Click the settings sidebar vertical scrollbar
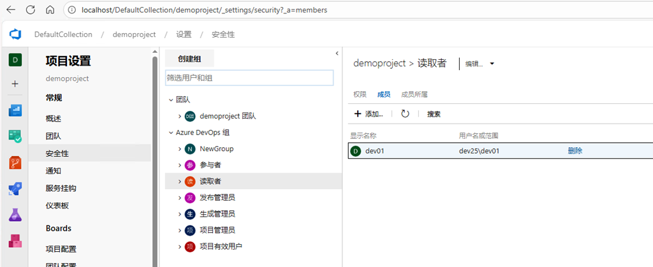The width and height of the screenshot is (653, 267). coord(155,162)
